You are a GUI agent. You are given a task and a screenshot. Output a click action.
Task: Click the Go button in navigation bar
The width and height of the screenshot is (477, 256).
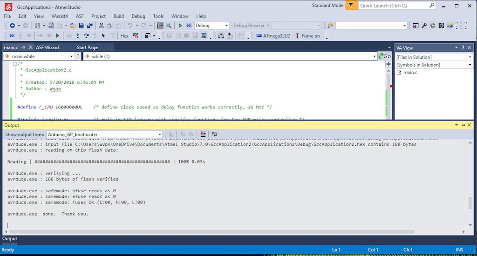pos(384,56)
